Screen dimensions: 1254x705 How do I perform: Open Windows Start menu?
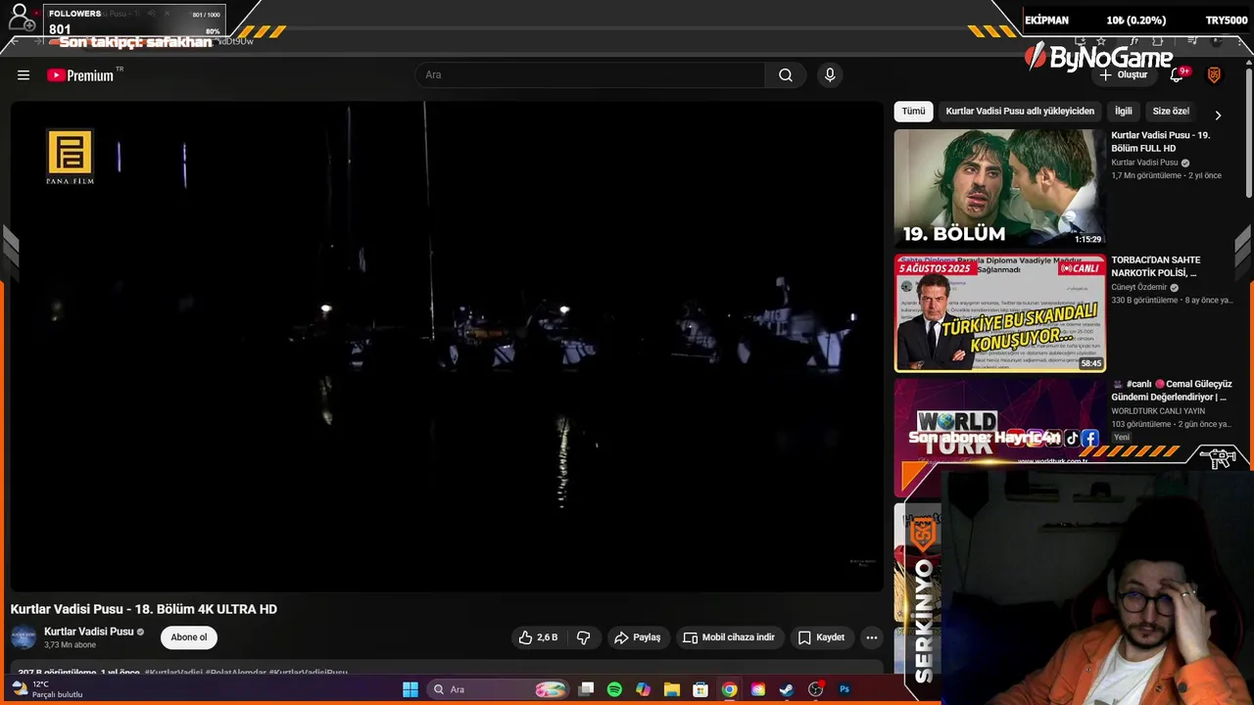[x=410, y=689]
